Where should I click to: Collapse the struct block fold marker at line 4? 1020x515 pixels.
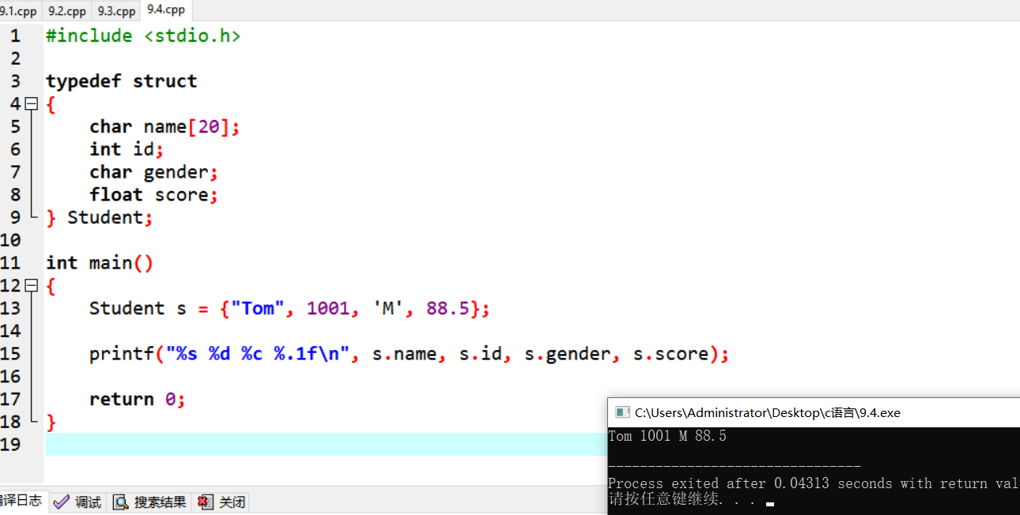[x=32, y=103]
